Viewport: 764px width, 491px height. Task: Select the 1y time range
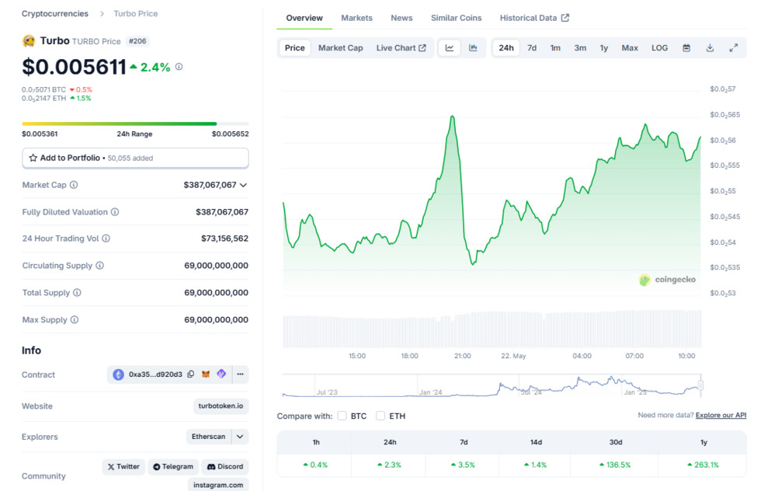coord(604,48)
